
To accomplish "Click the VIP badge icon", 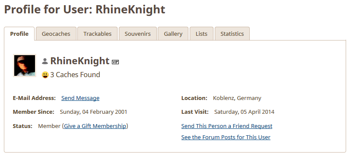I will tap(115, 62).
